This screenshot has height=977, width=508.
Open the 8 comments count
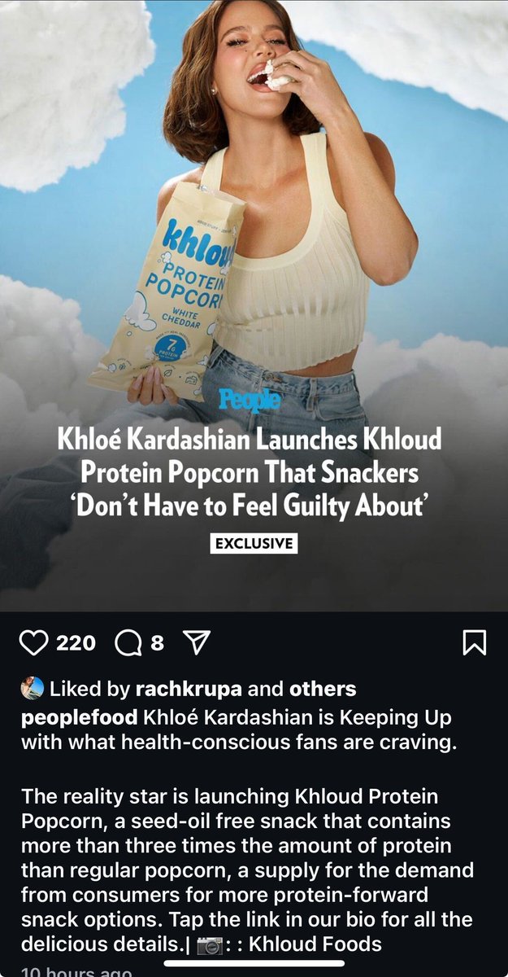pos(157,644)
